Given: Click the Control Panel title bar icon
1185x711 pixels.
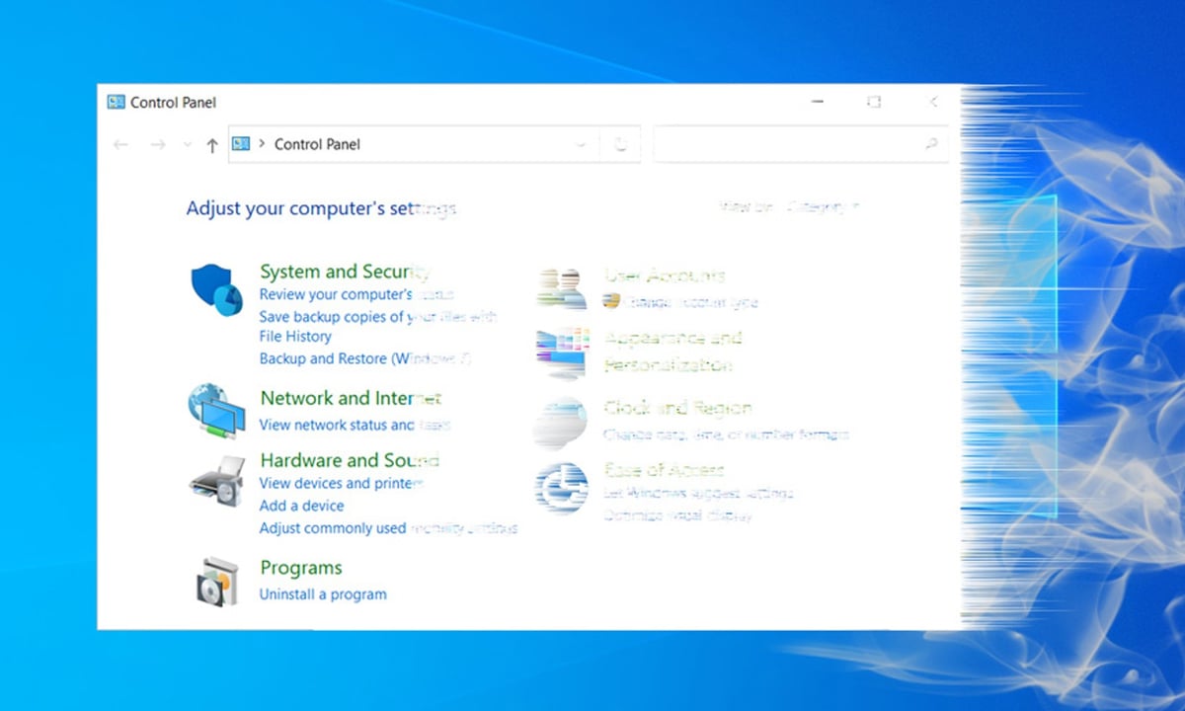Looking at the screenshot, I should click(117, 102).
